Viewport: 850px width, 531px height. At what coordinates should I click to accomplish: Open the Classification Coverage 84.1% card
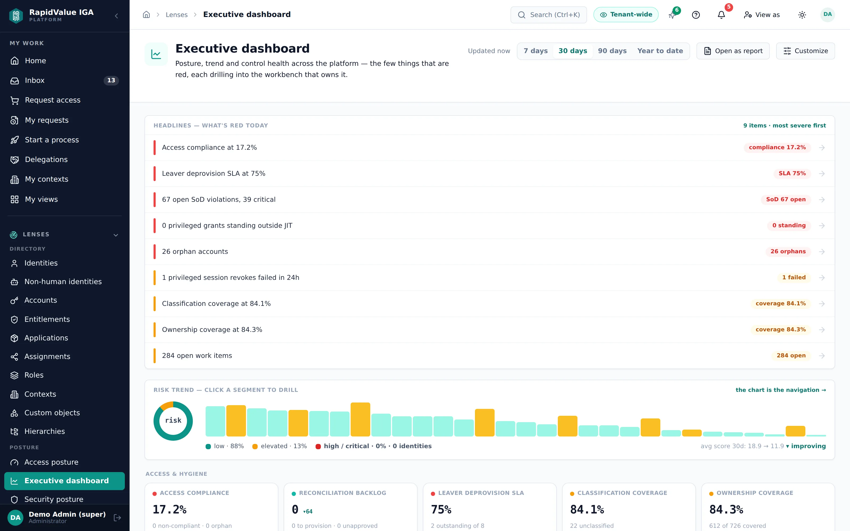coord(629,507)
